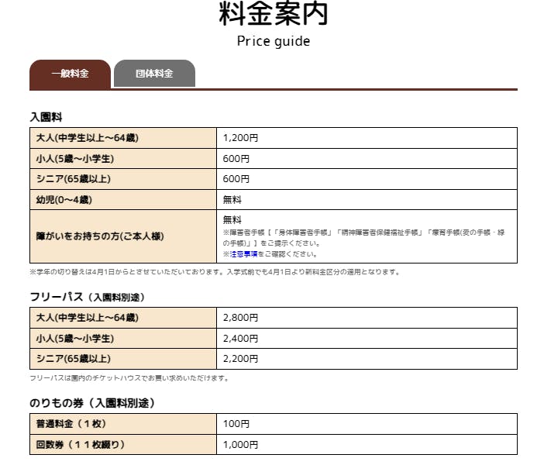This screenshot has height=465, width=544.
Task: Click the 障がいをお持ちの方(ご本人様) row label
Action: [100, 236]
